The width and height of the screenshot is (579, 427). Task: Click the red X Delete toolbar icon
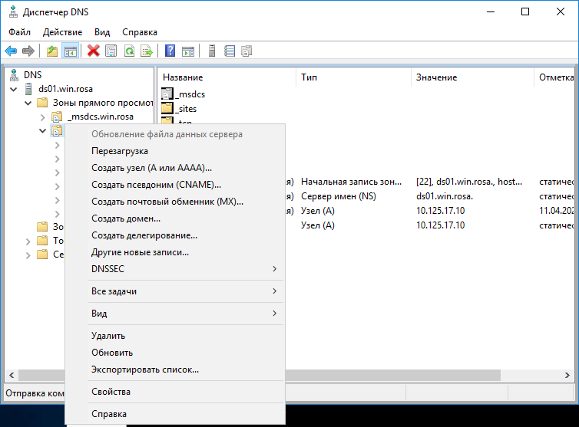[93, 51]
